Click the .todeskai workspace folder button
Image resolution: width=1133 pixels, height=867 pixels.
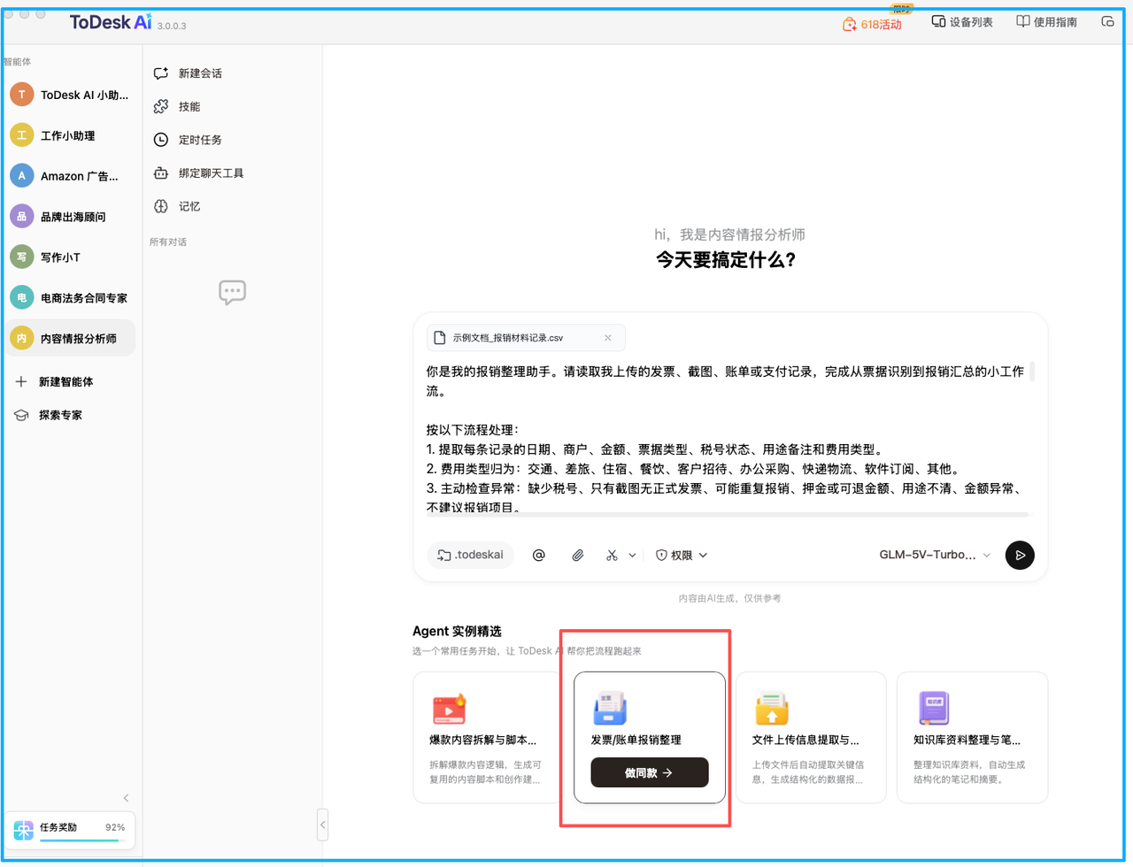(470, 555)
